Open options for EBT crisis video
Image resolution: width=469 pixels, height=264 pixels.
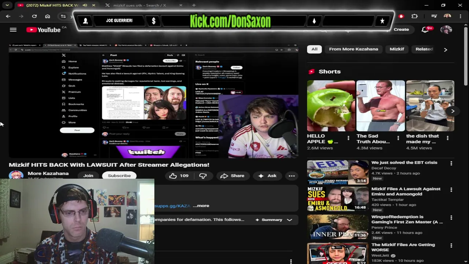coord(451,163)
